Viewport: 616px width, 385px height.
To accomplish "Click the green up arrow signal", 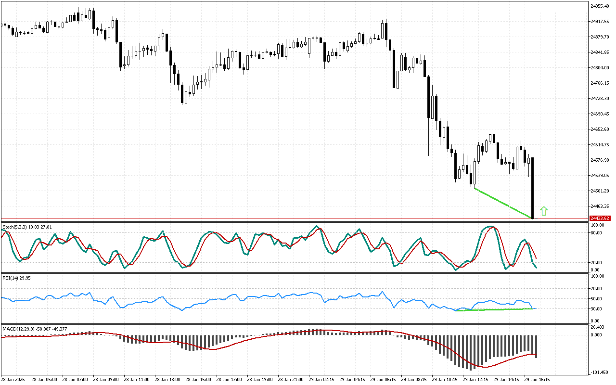I will pos(544,210).
